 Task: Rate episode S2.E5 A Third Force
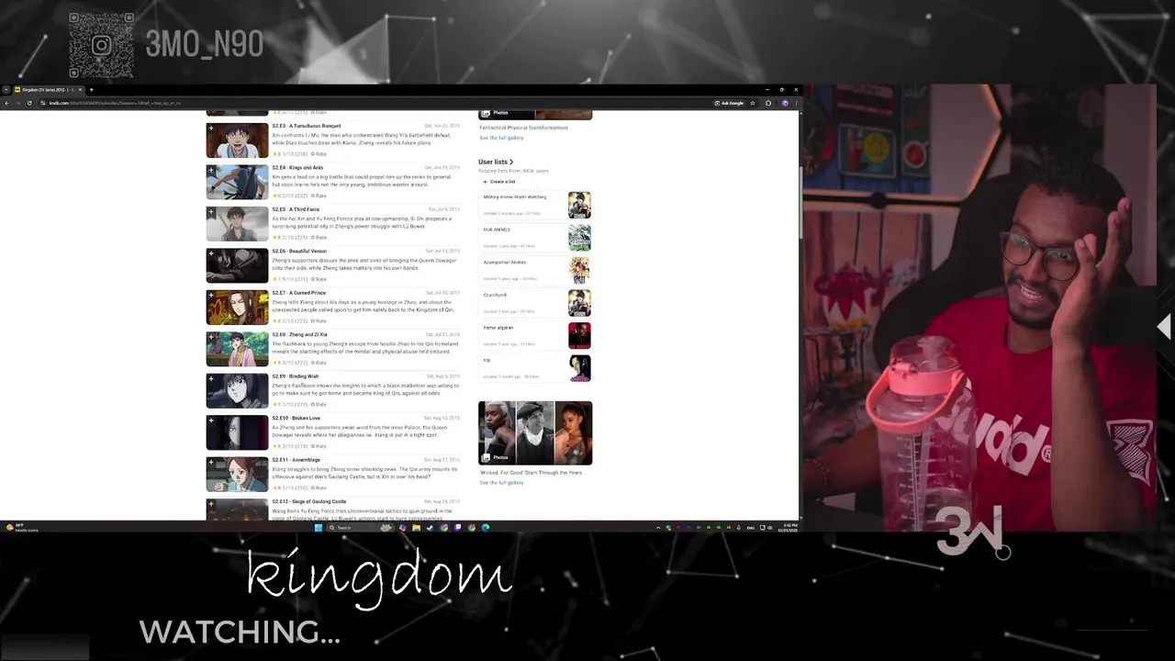(x=319, y=237)
